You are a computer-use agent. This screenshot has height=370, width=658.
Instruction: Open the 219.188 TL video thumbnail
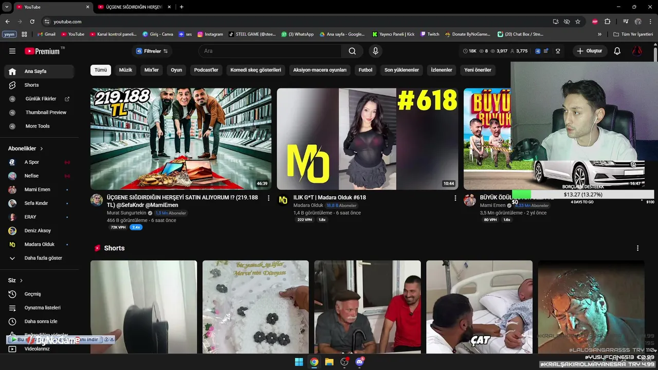point(181,139)
